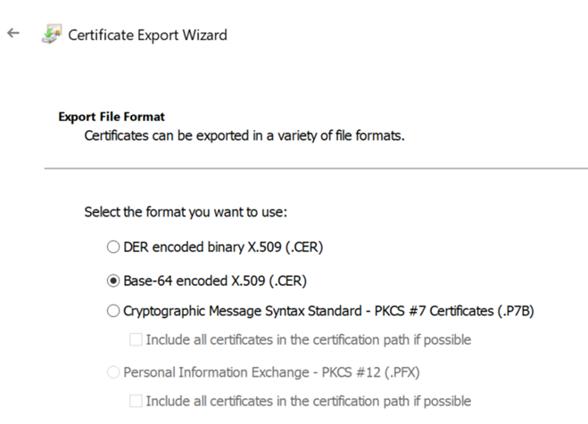
Task: Click the "Certificates can be exported" description text
Action: coord(244,136)
